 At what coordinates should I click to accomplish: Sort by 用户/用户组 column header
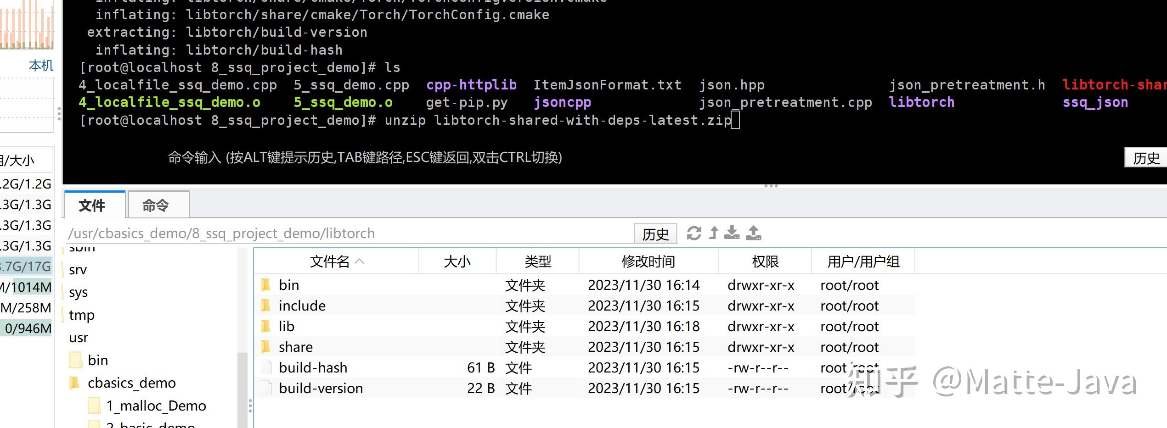pyautogui.click(x=863, y=261)
